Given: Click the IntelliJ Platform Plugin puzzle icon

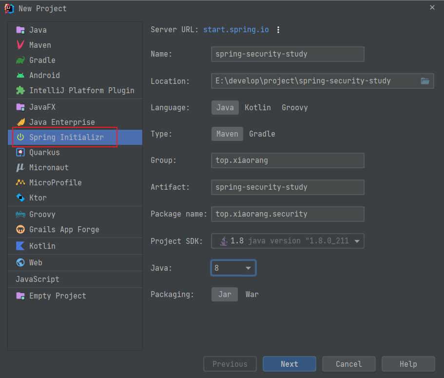Looking at the screenshot, I should tap(20, 90).
